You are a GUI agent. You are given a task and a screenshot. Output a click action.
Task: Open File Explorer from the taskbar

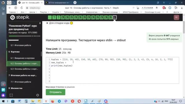point(33,101)
